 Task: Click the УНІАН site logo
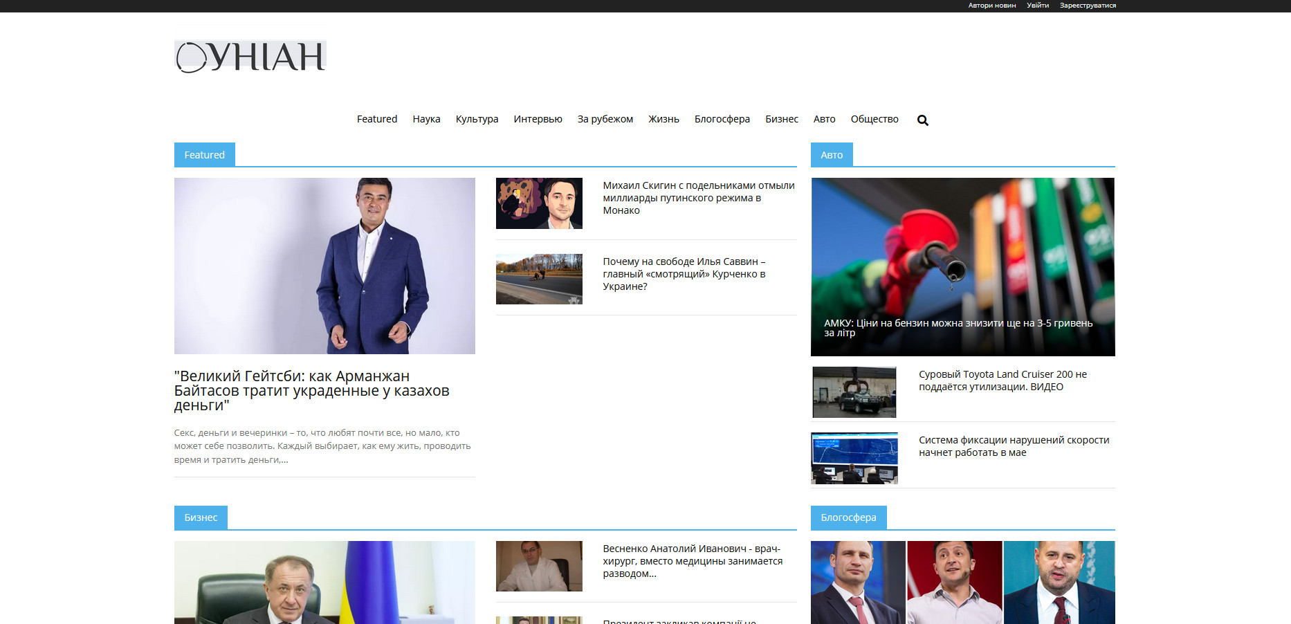[250, 57]
